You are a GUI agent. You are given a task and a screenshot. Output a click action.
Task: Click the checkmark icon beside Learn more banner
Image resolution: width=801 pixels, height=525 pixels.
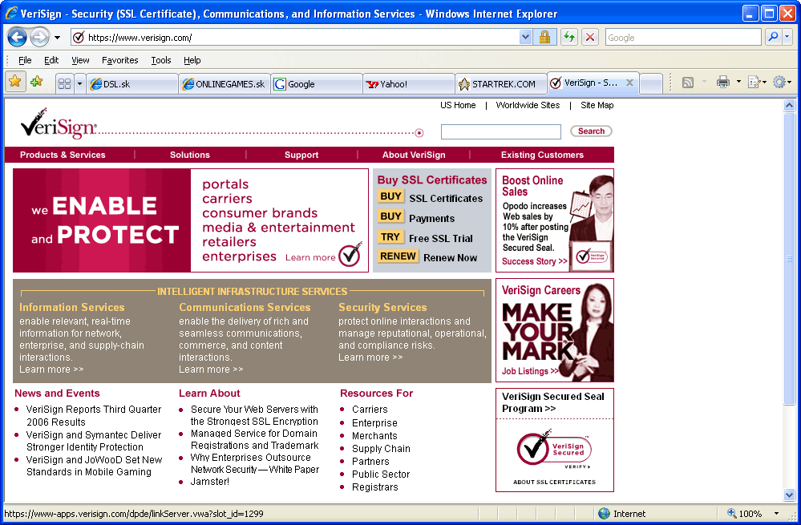point(350,254)
